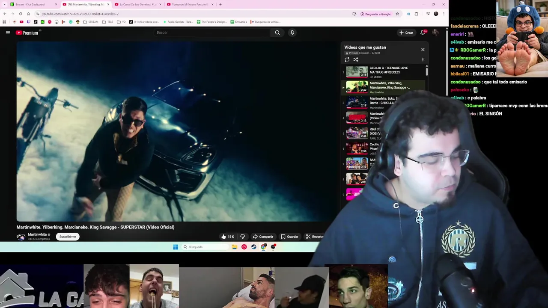
Task: Click the YouTube search magnifier button
Action: pyautogui.click(x=277, y=33)
